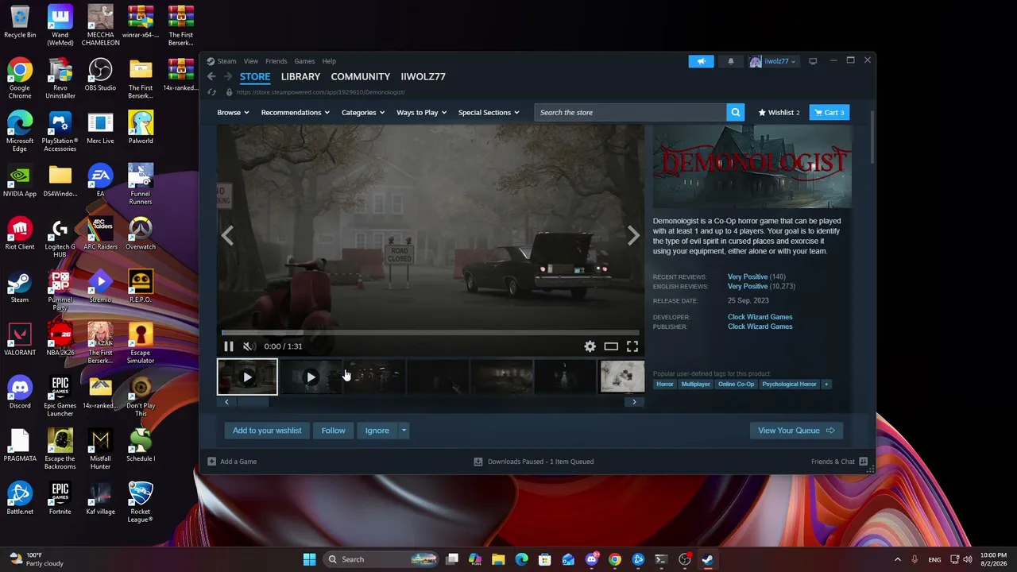Expand the Categories dropdown
This screenshot has width=1017, height=572.
(x=363, y=113)
